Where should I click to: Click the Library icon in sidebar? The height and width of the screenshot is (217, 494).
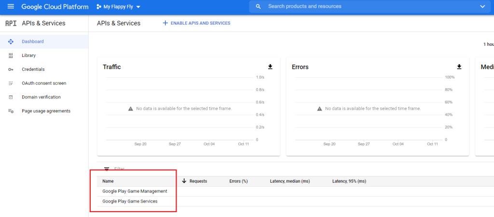(x=11, y=55)
